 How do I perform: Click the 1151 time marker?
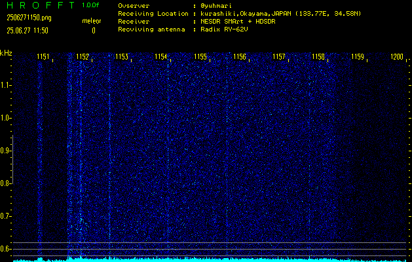click(43, 57)
